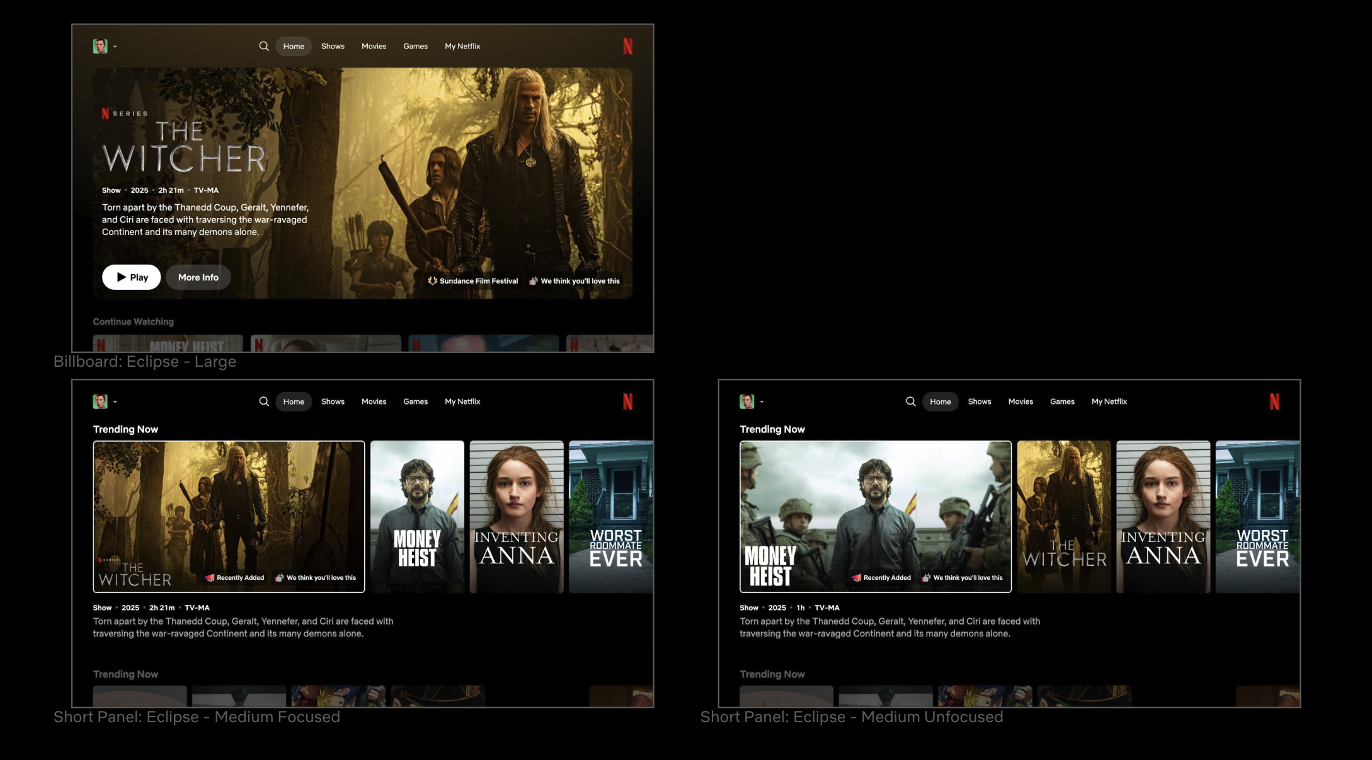Select Shows tab in Medium Focused panel

pos(333,401)
